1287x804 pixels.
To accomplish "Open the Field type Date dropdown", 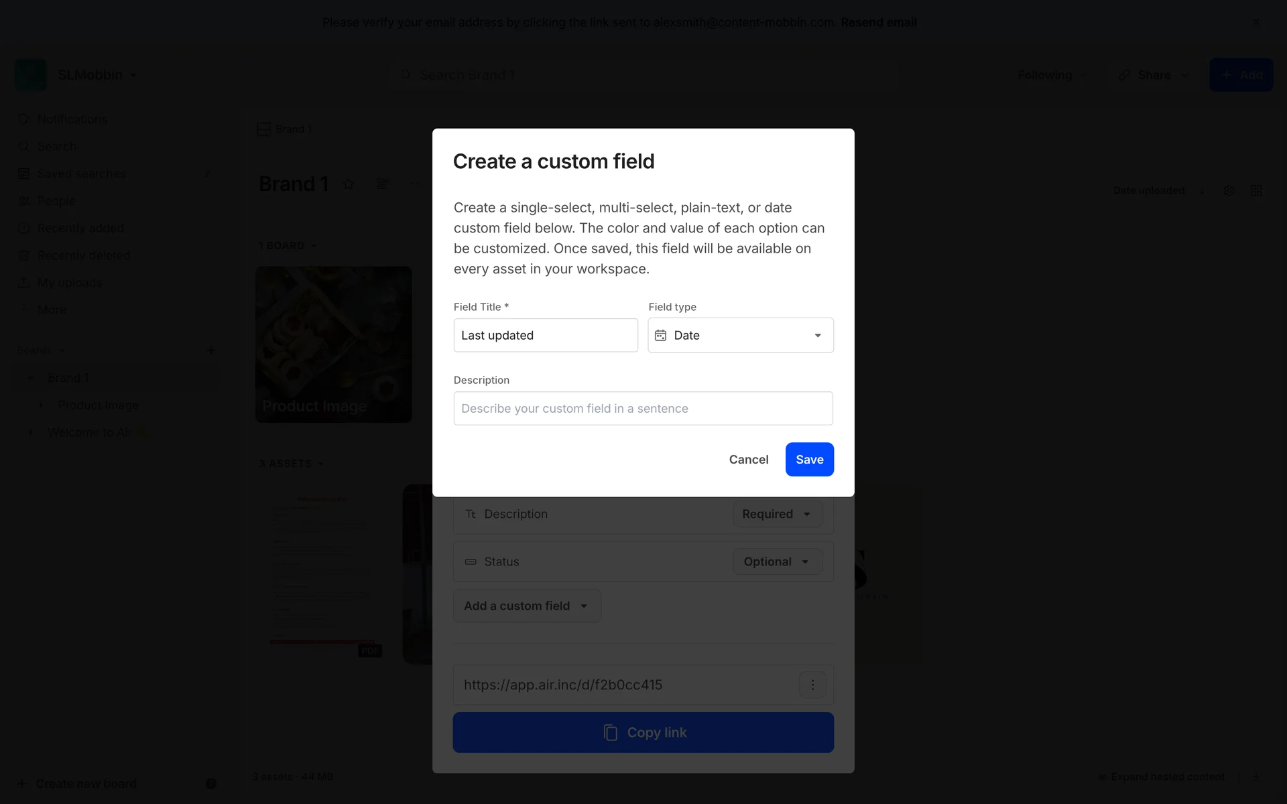I will [x=741, y=336].
